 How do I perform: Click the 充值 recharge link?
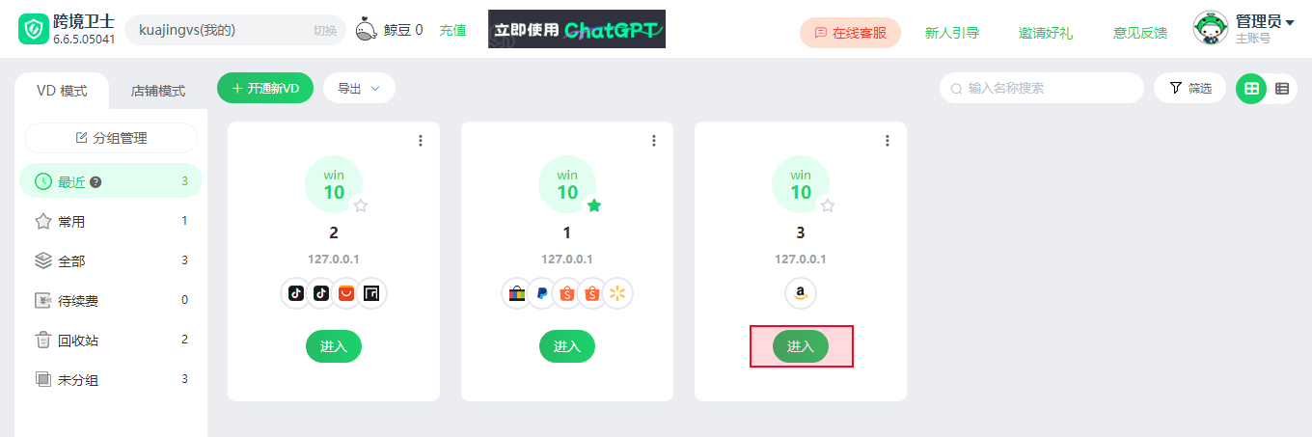tap(452, 30)
